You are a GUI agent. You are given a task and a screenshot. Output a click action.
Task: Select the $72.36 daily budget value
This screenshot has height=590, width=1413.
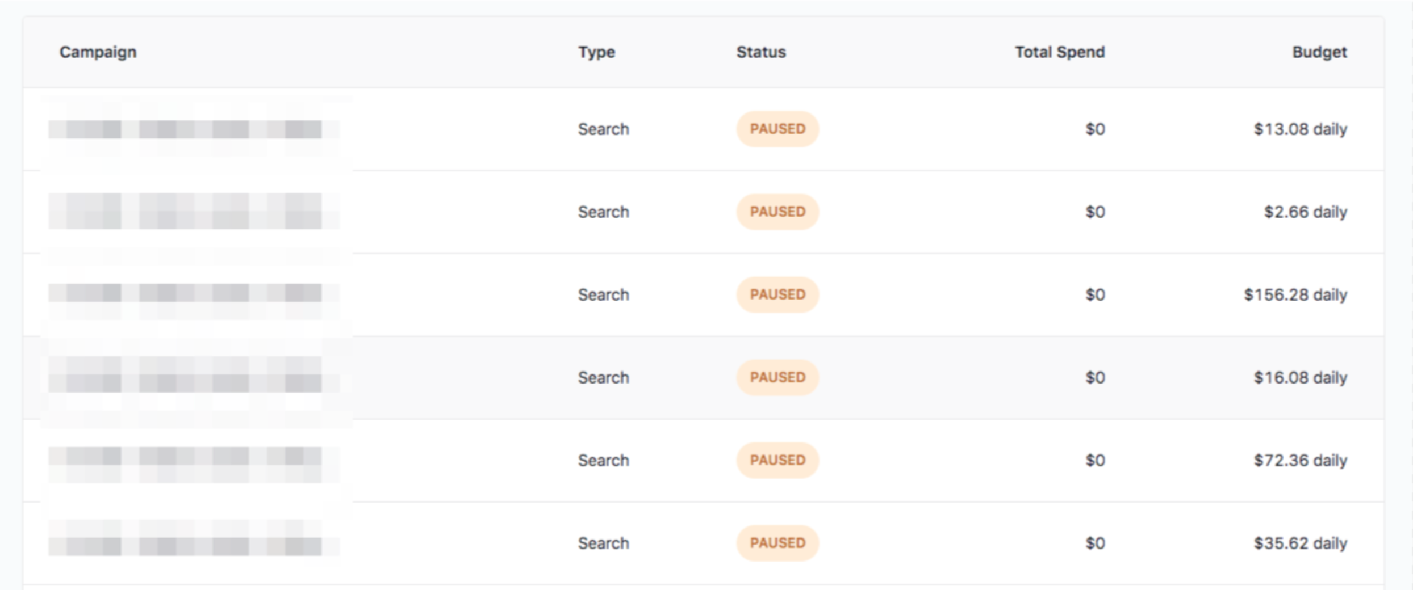click(x=1301, y=460)
